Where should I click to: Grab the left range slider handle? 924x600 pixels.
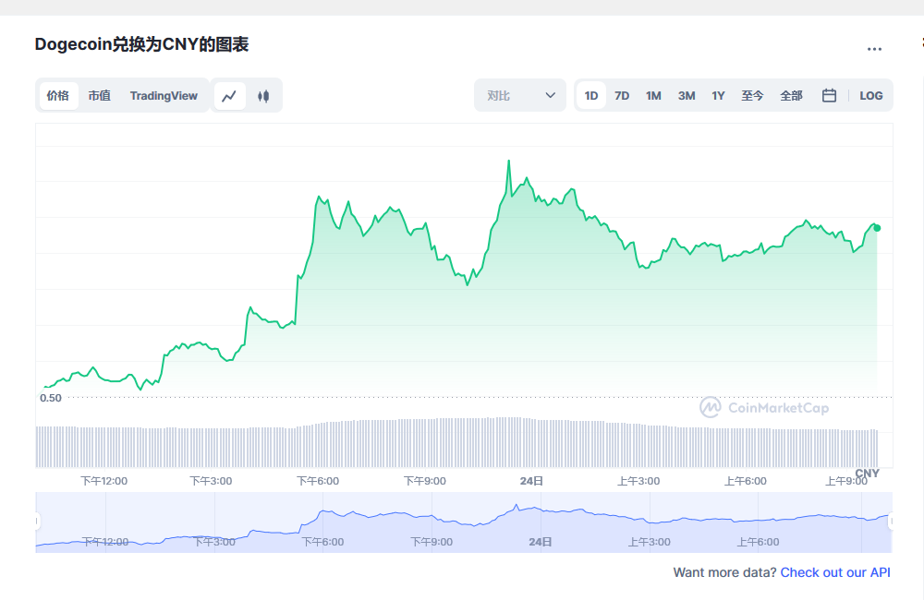click(38, 522)
